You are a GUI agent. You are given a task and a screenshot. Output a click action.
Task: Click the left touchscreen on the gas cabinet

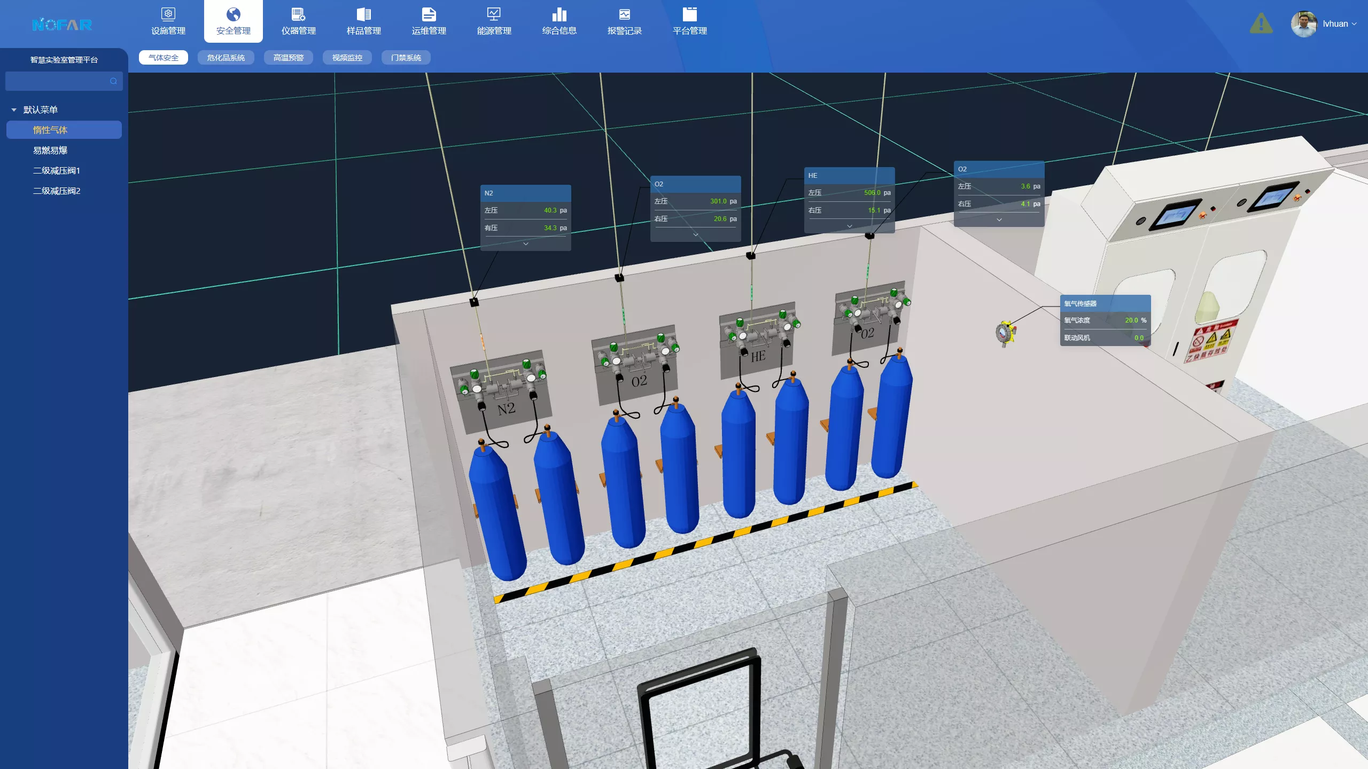[1175, 215]
